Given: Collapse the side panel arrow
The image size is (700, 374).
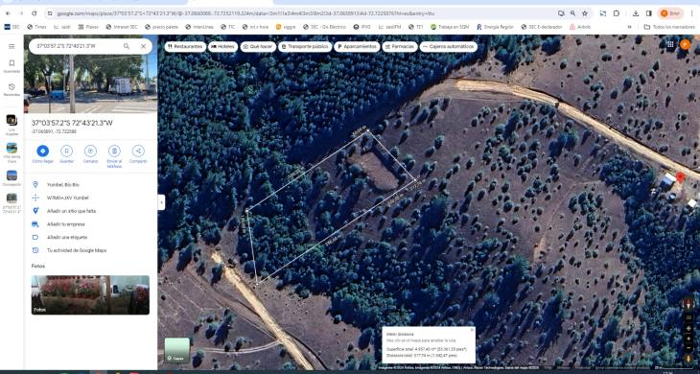Looking at the screenshot, I should coord(161,202).
